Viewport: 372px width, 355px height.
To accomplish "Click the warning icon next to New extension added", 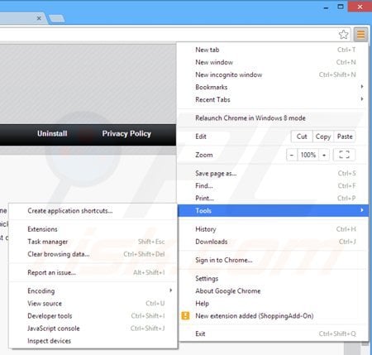I will [x=185, y=315].
